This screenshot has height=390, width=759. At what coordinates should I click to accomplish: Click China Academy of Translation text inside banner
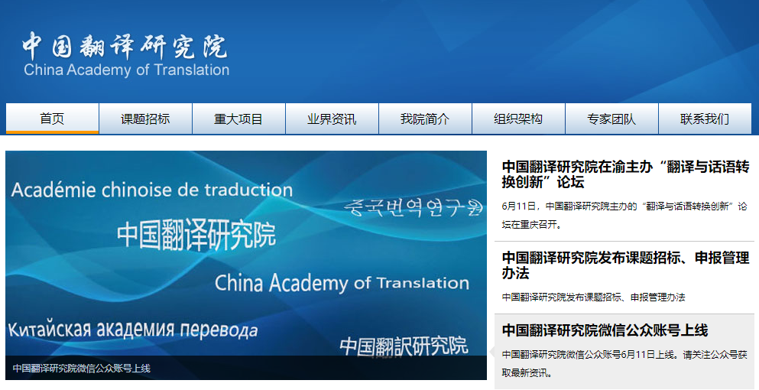click(x=342, y=283)
